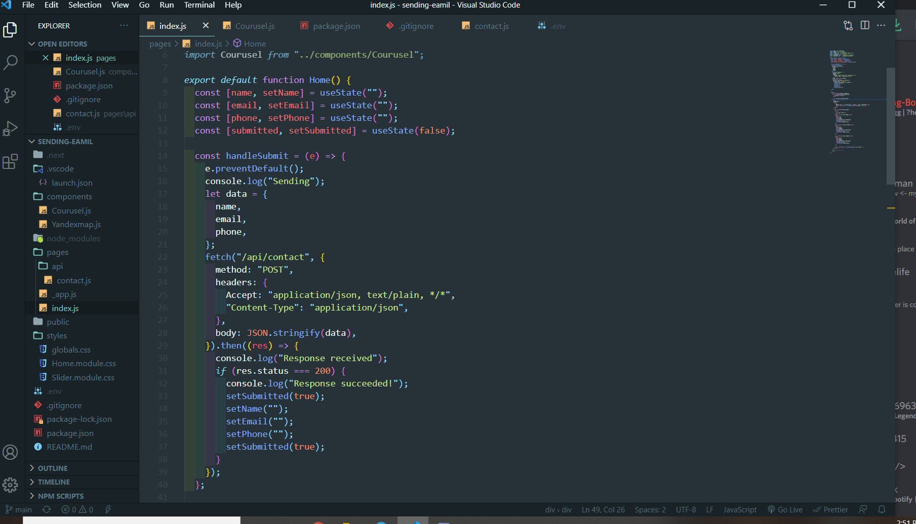This screenshot has height=524, width=916.
Task: Expand the NPM Scripts section
Action: (x=82, y=496)
